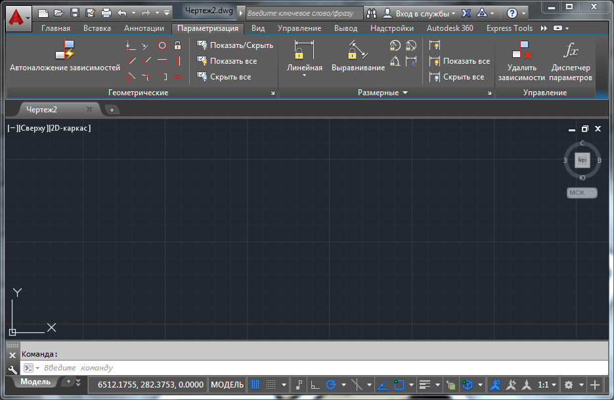This screenshot has height=400, width=614.
Task: Select the Collinear constraint icon
Action: tap(146, 45)
